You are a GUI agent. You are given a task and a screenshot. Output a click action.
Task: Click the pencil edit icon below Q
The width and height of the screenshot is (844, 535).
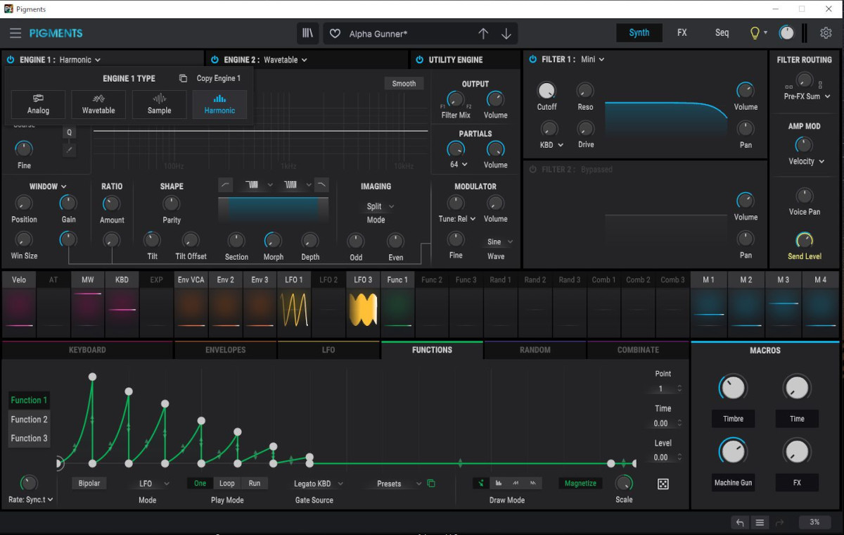click(69, 149)
